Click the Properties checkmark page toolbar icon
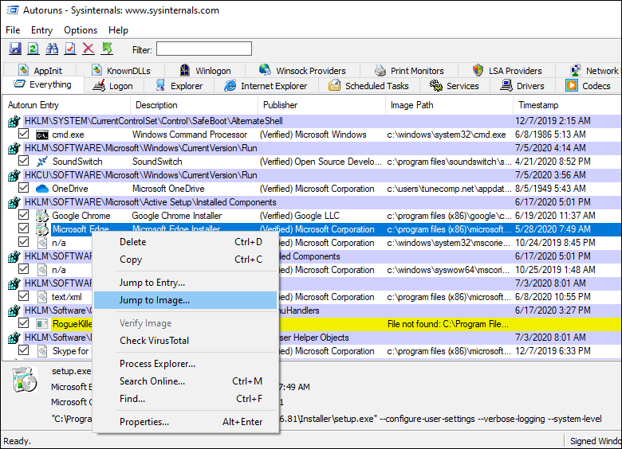 [x=70, y=49]
